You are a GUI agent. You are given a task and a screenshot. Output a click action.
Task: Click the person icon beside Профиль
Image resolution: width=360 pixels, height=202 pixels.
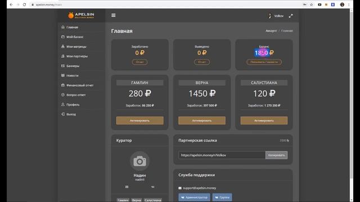pyautogui.click(x=63, y=104)
